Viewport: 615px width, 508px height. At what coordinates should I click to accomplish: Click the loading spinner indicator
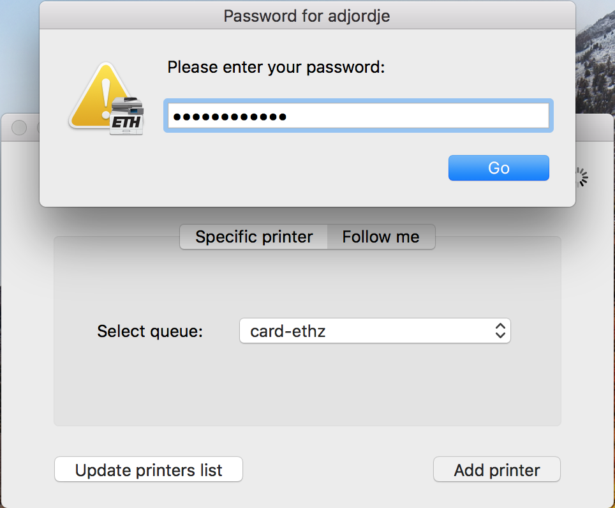(582, 177)
